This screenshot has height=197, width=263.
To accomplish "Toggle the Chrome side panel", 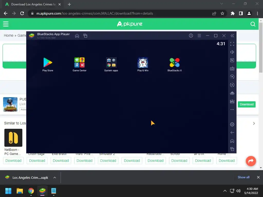I will click(x=241, y=13).
